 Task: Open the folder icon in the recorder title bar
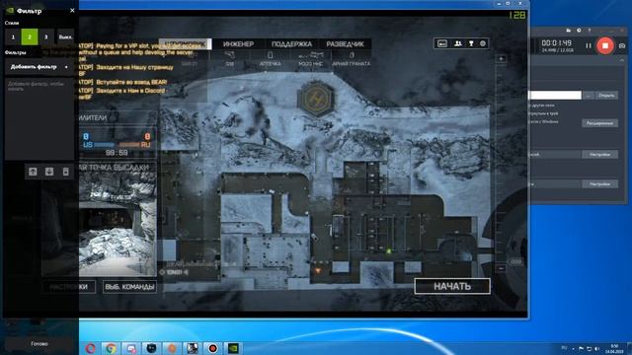click(x=569, y=31)
